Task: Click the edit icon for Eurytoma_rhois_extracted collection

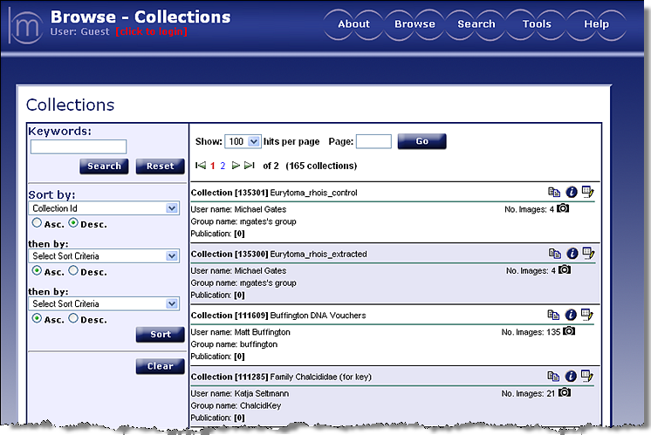Action: tap(588, 253)
